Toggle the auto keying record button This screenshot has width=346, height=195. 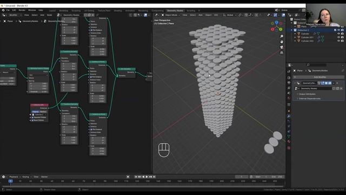click(x=128, y=177)
